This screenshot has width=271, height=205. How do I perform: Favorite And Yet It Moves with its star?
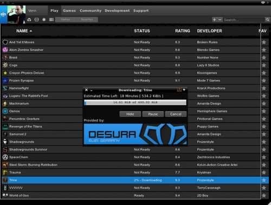[264, 42]
